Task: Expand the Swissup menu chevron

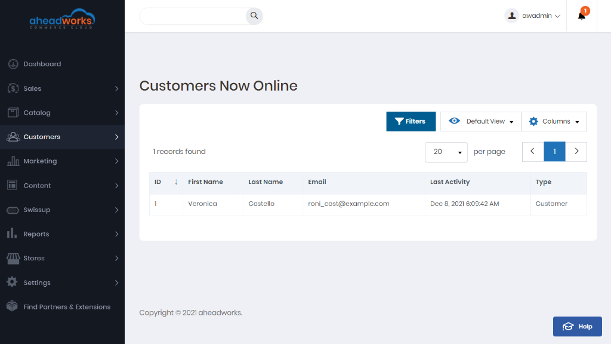Action: [x=116, y=210]
